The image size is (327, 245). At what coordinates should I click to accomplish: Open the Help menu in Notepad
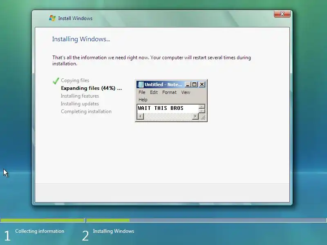[x=143, y=100]
